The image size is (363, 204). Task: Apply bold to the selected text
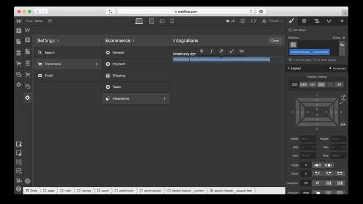[201, 51]
